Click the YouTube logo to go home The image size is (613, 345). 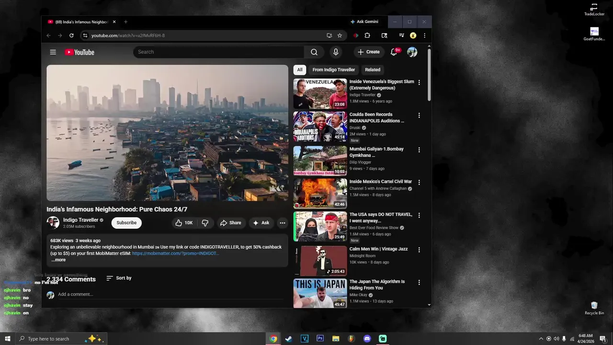(x=79, y=52)
